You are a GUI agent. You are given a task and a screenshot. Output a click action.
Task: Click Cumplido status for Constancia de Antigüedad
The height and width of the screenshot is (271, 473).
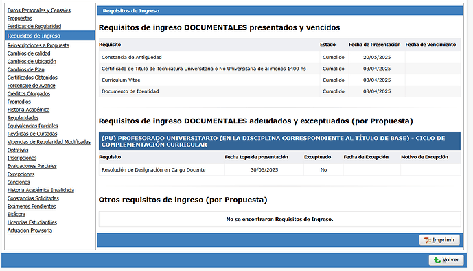tap(334, 57)
